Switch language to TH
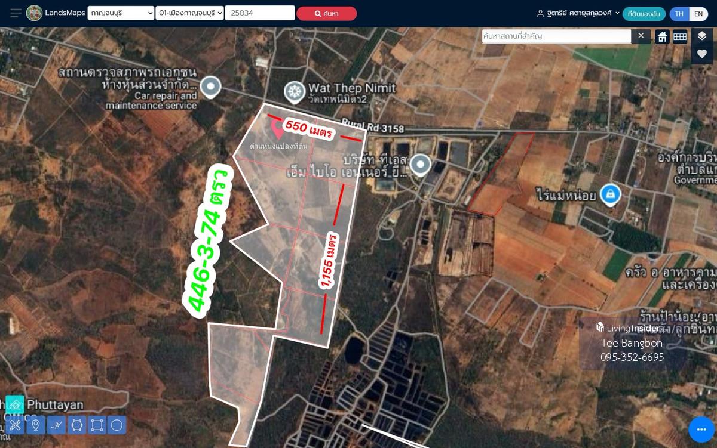Image resolution: width=717 pixels, height=448 pixels. [x=679, y=14]
